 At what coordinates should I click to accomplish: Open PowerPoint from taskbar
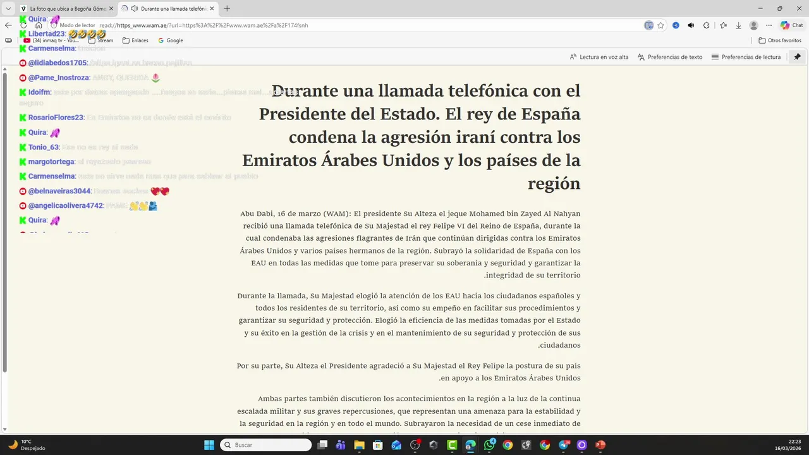[600, 445]
